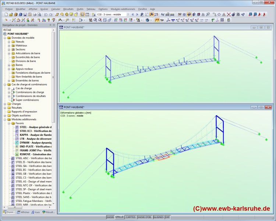Switch to the Résult... navigator tab
This screenshot has width=276, height=221.
(49, 212)
